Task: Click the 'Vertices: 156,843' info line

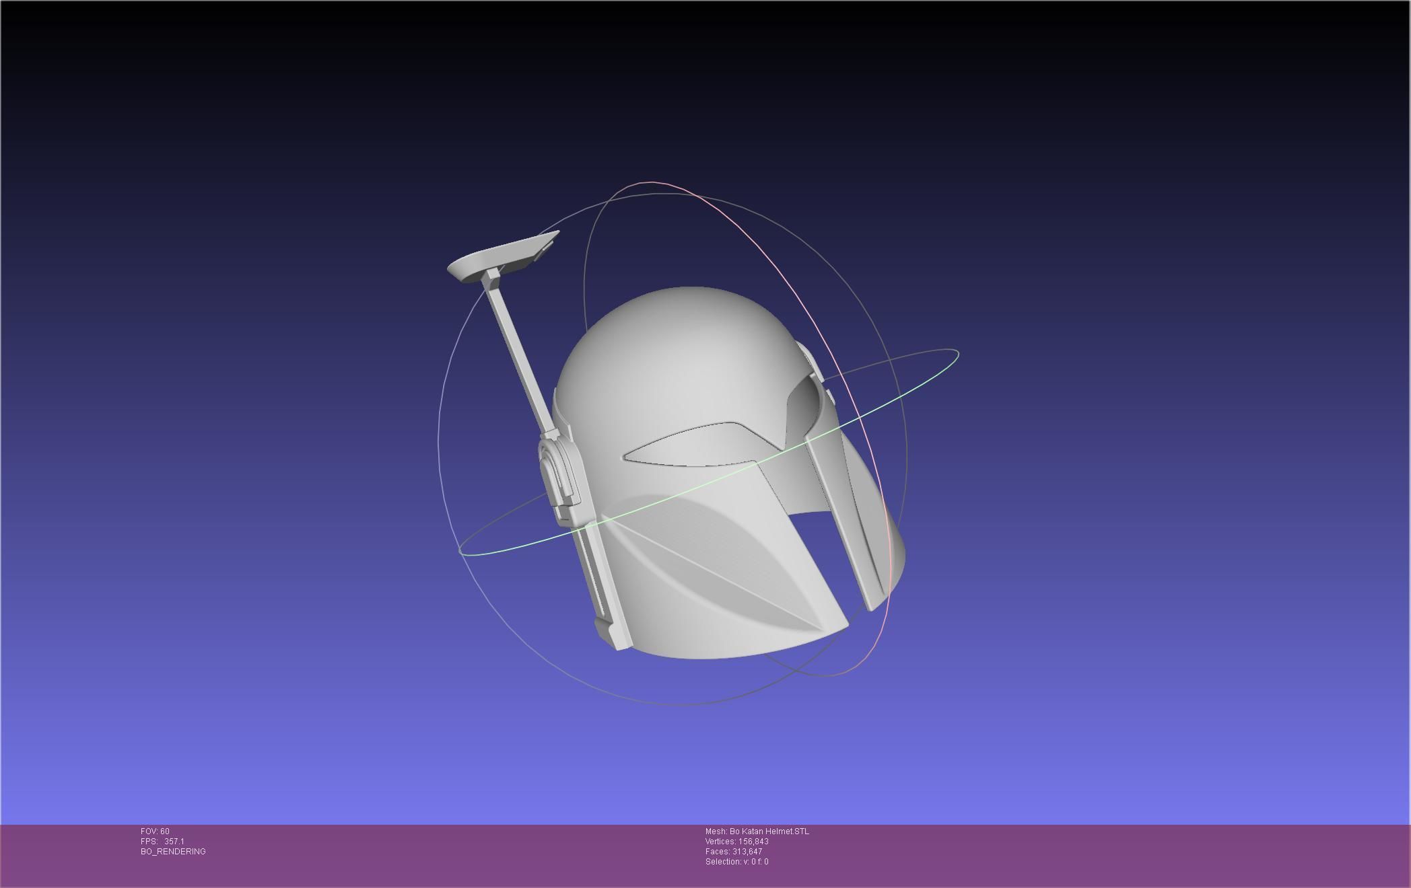Action: coord(737,842)
